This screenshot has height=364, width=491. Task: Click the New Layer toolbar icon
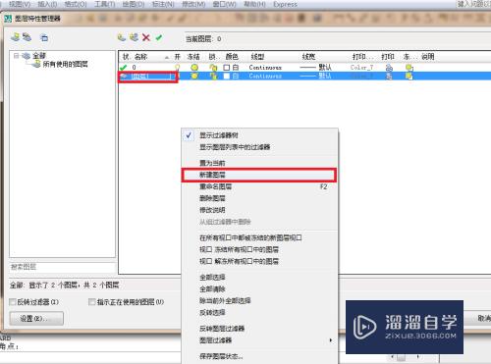(122, 37)
